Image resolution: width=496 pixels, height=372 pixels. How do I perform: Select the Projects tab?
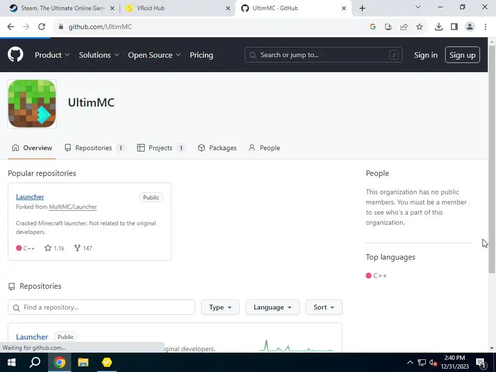161,148
